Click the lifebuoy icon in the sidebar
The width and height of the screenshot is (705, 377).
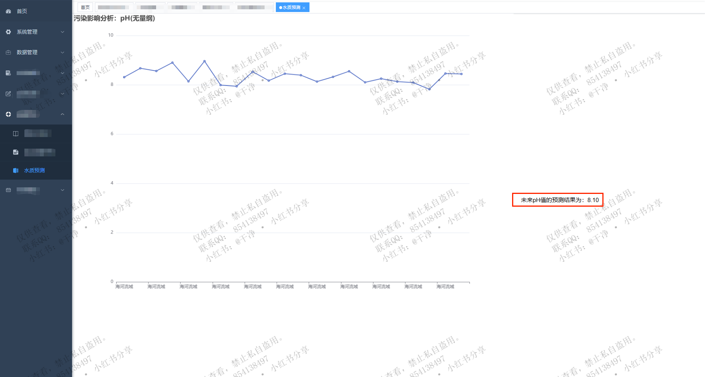(9, 114)
